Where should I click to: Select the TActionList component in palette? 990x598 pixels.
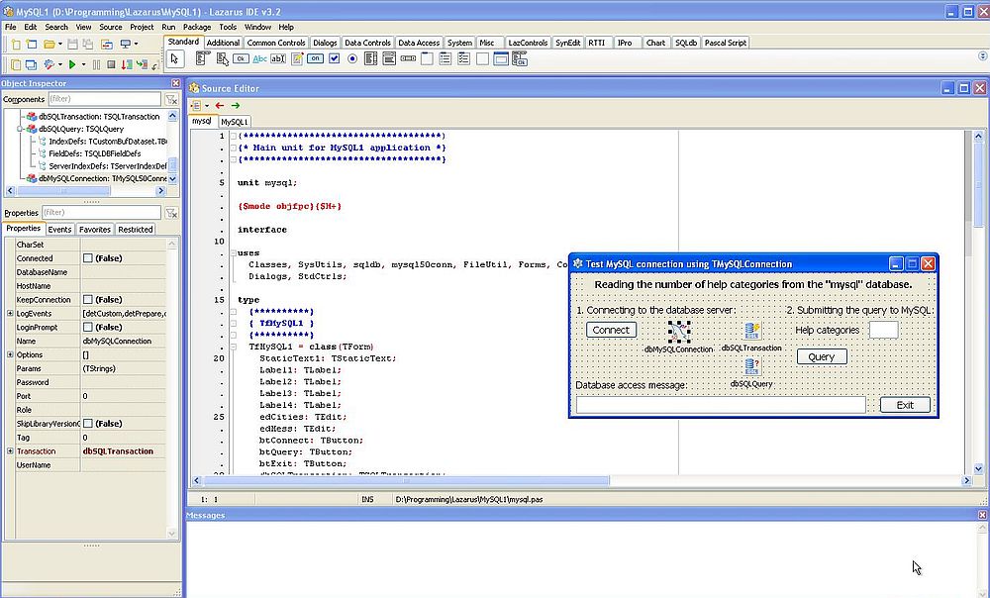click(x=519, y=59)
